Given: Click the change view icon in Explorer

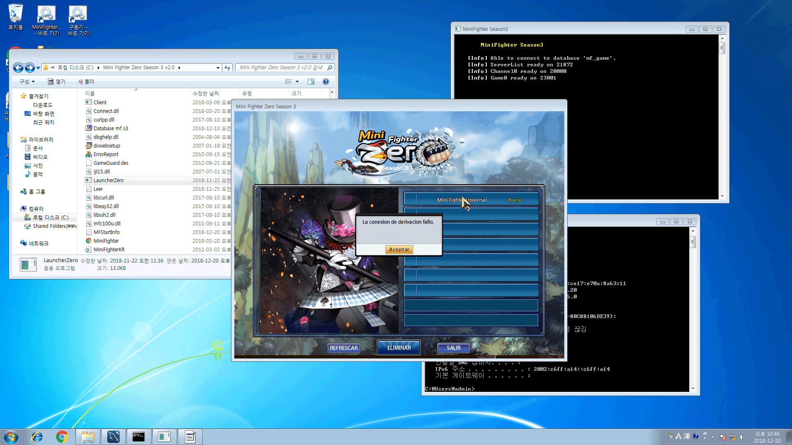Looking at the screenshot, I should (x=288, y=82).
